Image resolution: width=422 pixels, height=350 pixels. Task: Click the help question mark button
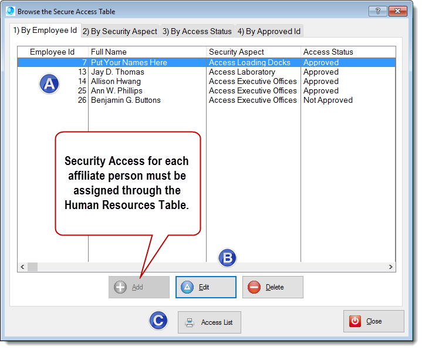pyautogui.click(x=378, y=11)
